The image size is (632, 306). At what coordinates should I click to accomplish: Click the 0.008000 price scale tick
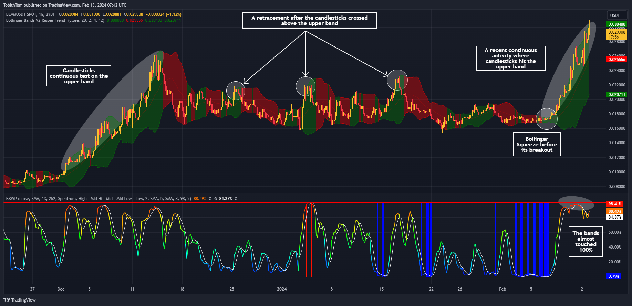[617, 187]
